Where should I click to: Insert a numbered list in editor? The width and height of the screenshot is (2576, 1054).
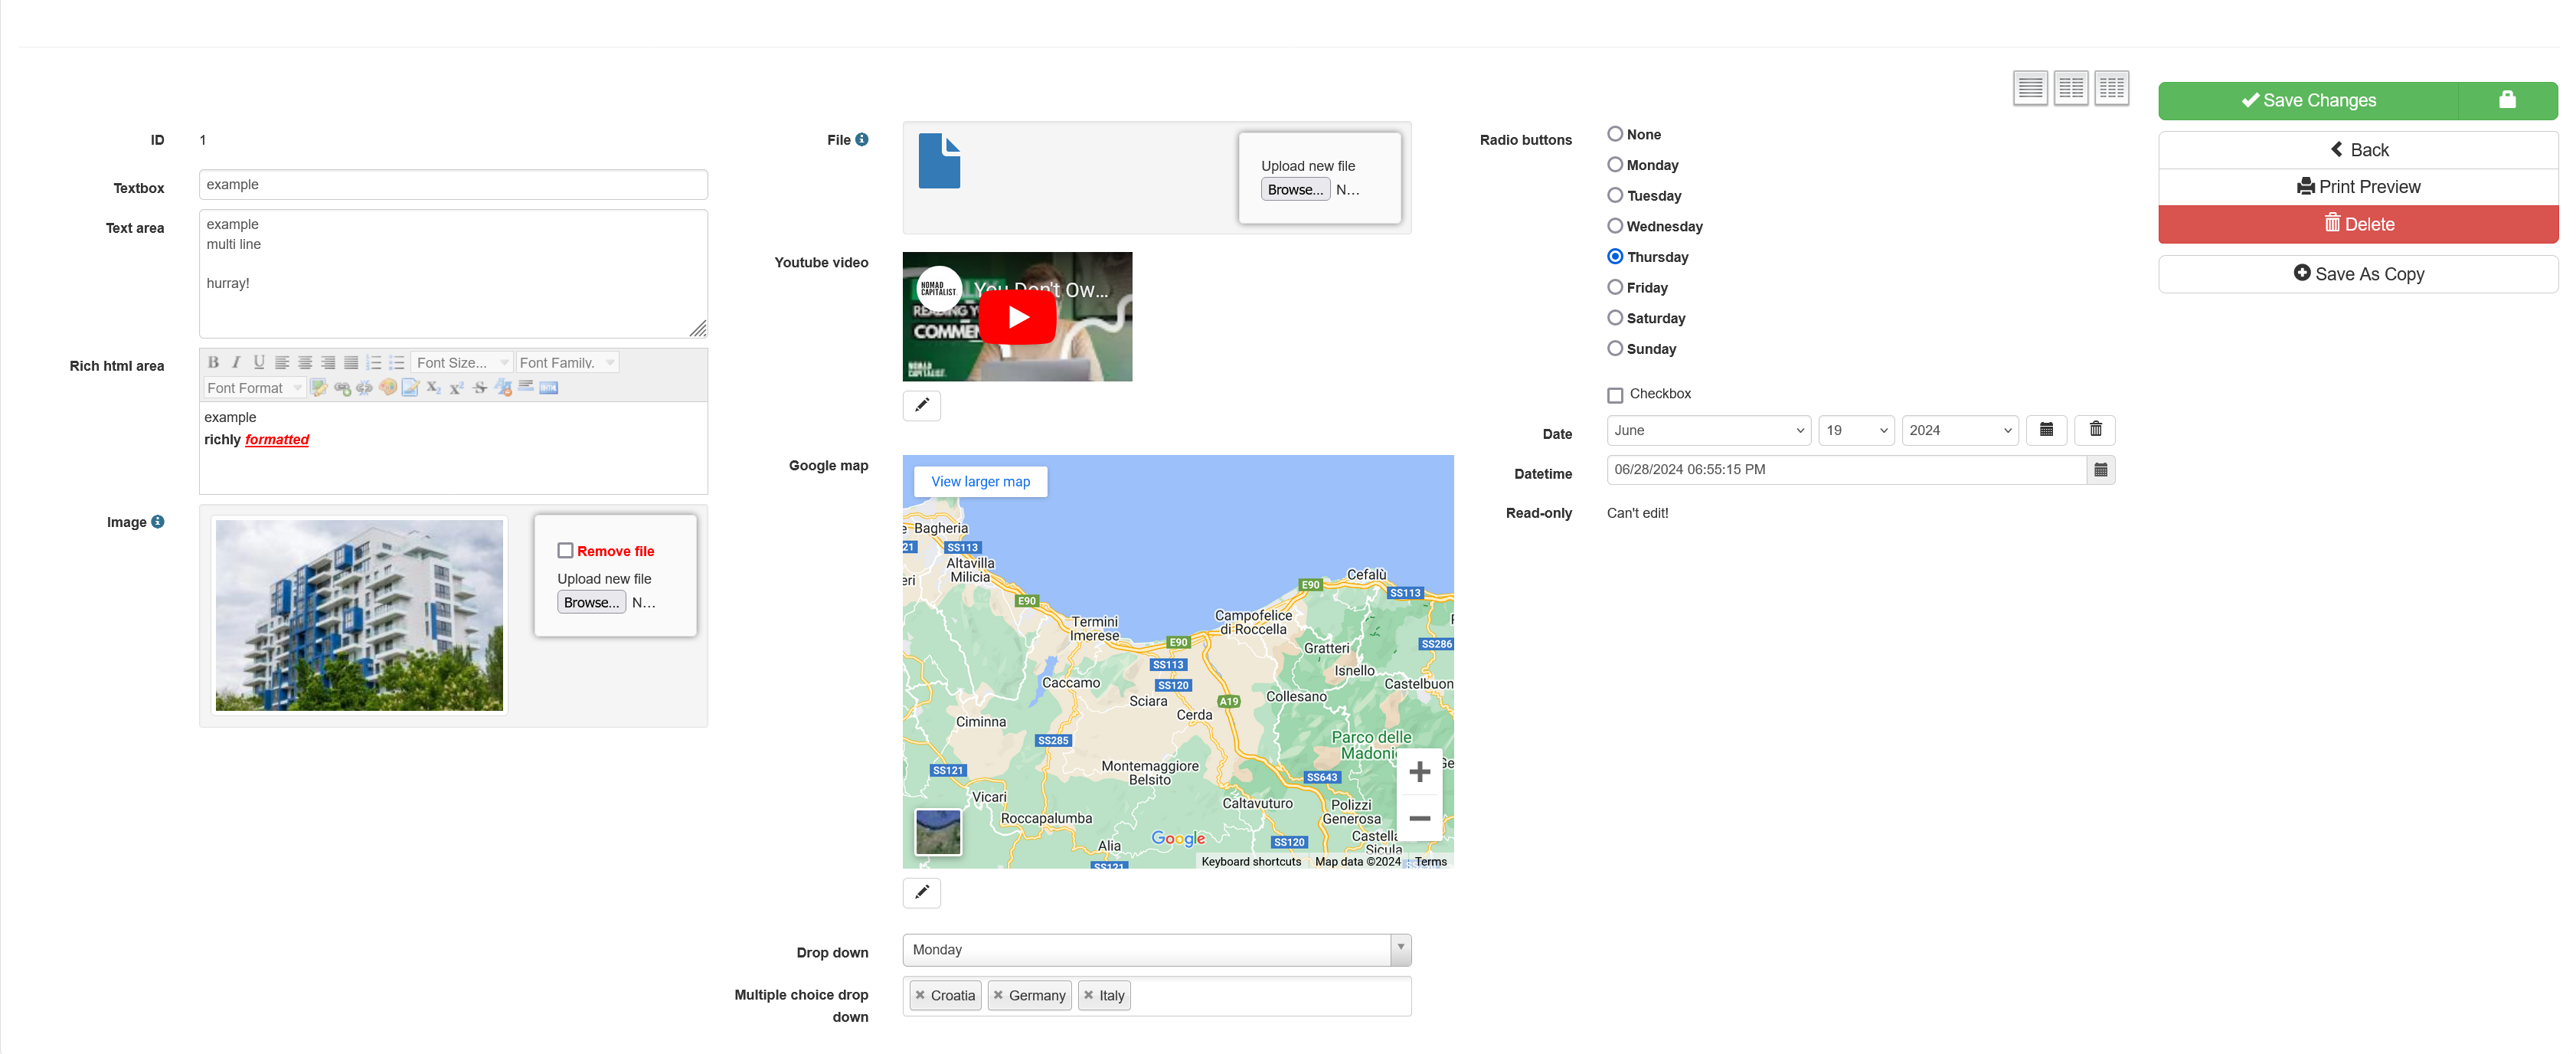coord(374,362)
